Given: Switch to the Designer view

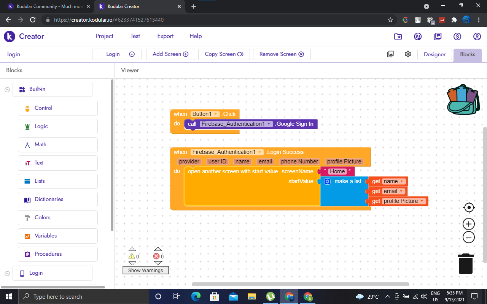Looking at the screenshot, I should [x=434, y=54].
